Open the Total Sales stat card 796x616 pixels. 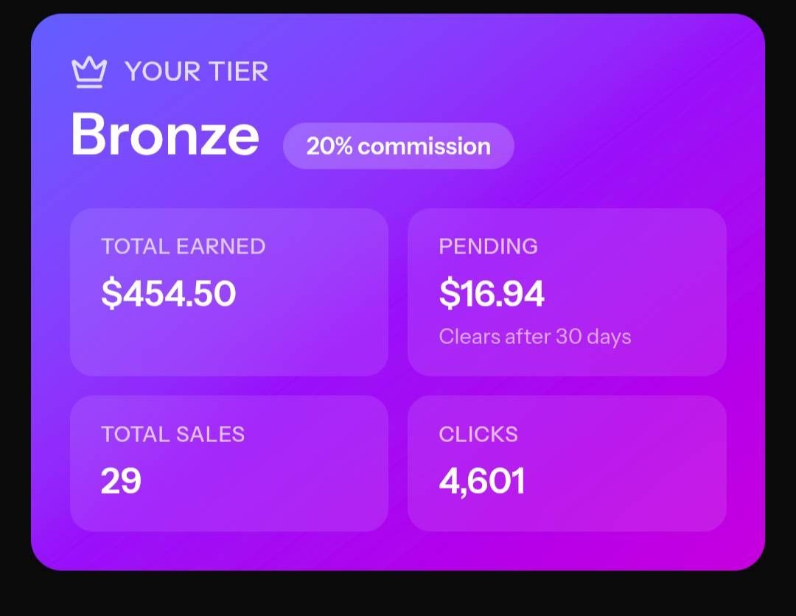tap(229, 463)
